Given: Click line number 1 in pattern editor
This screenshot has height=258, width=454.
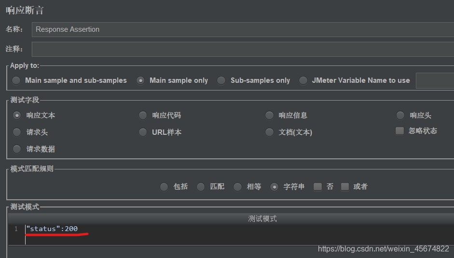Looking at the screenshot, I should point(16,229).
